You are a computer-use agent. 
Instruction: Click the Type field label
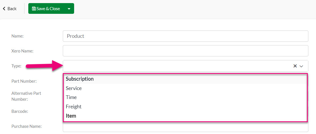click(16, 66)
